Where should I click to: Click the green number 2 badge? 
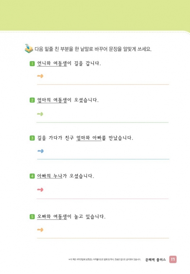(32, 100)
